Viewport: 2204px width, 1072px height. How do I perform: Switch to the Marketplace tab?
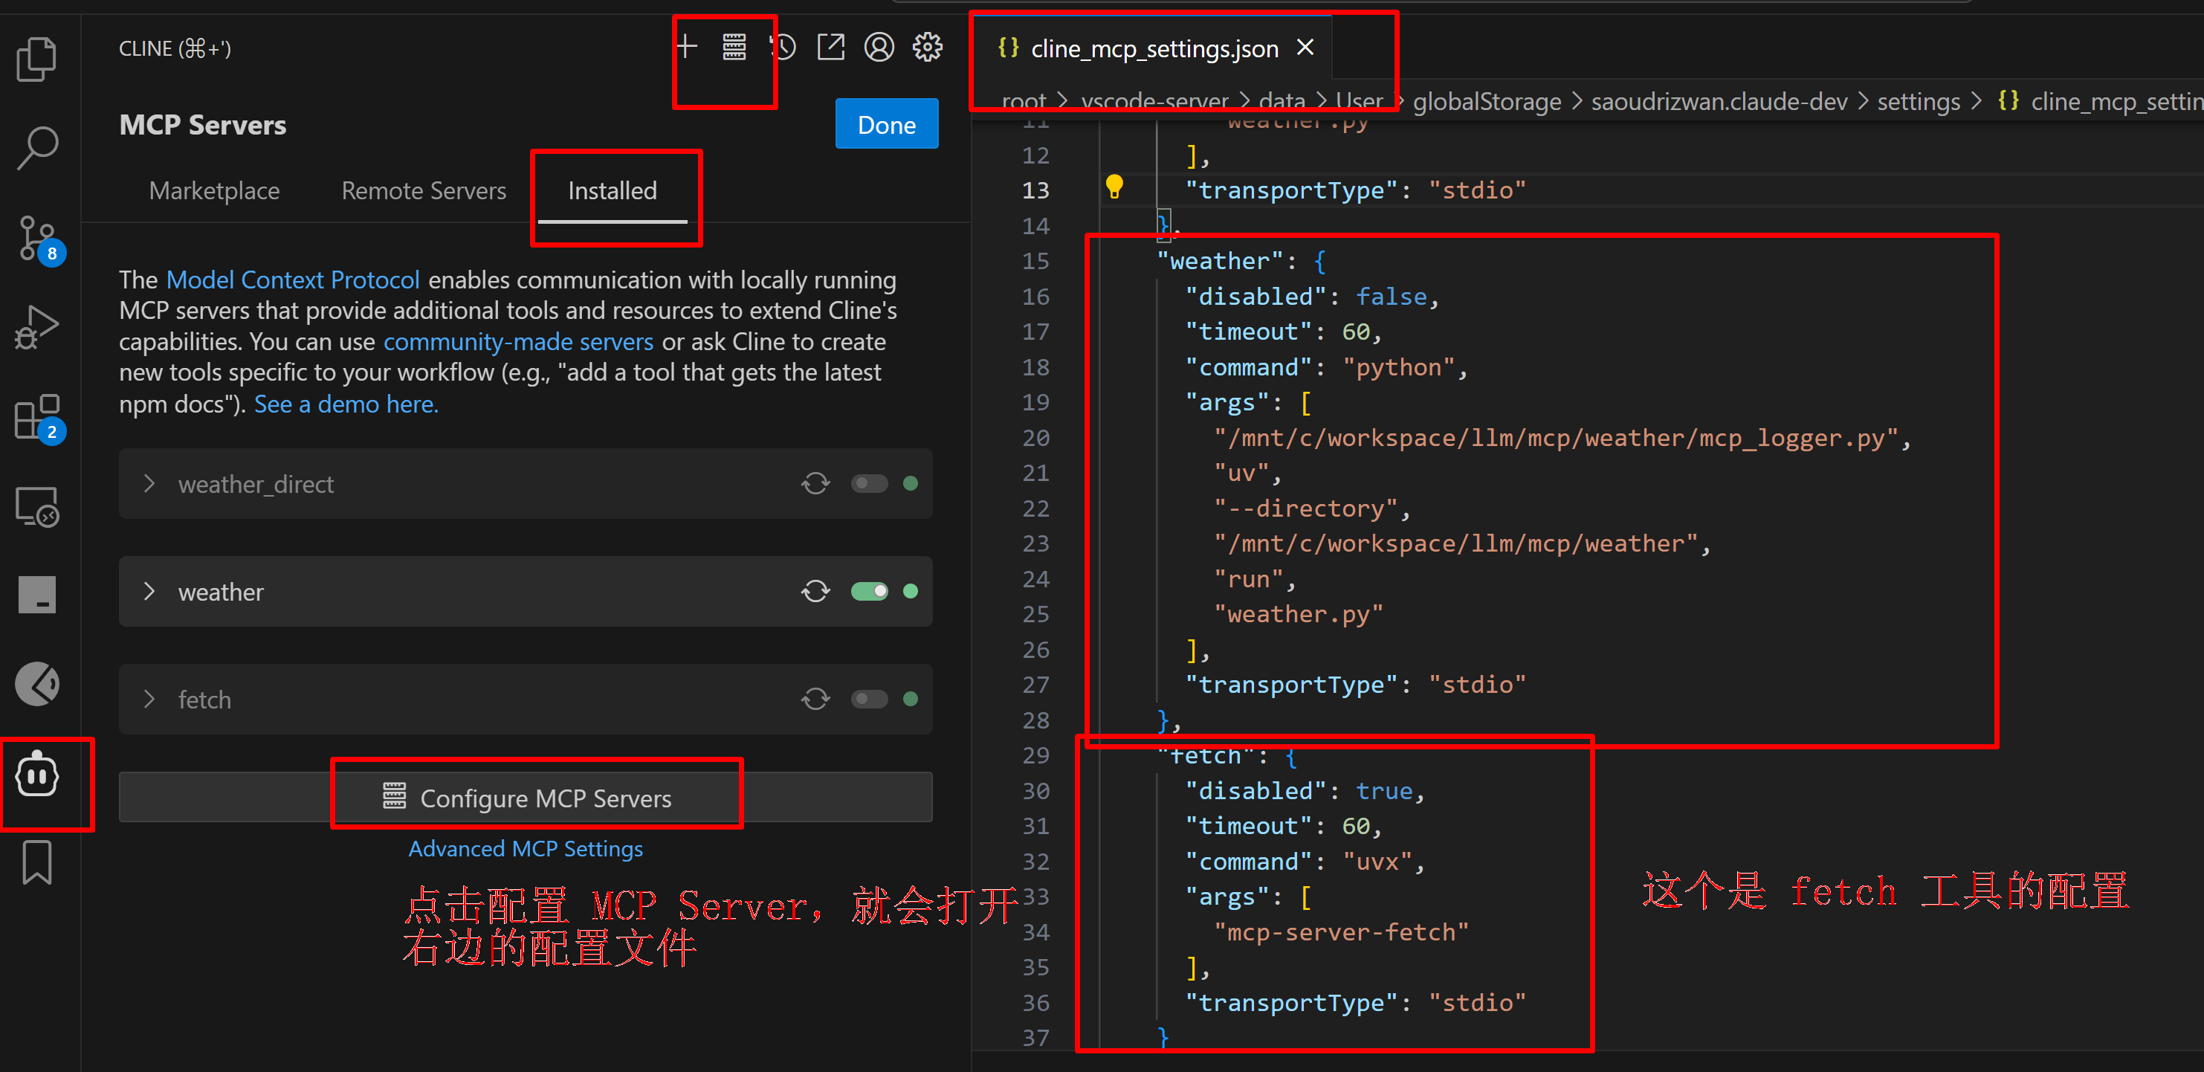pos(214,191)
